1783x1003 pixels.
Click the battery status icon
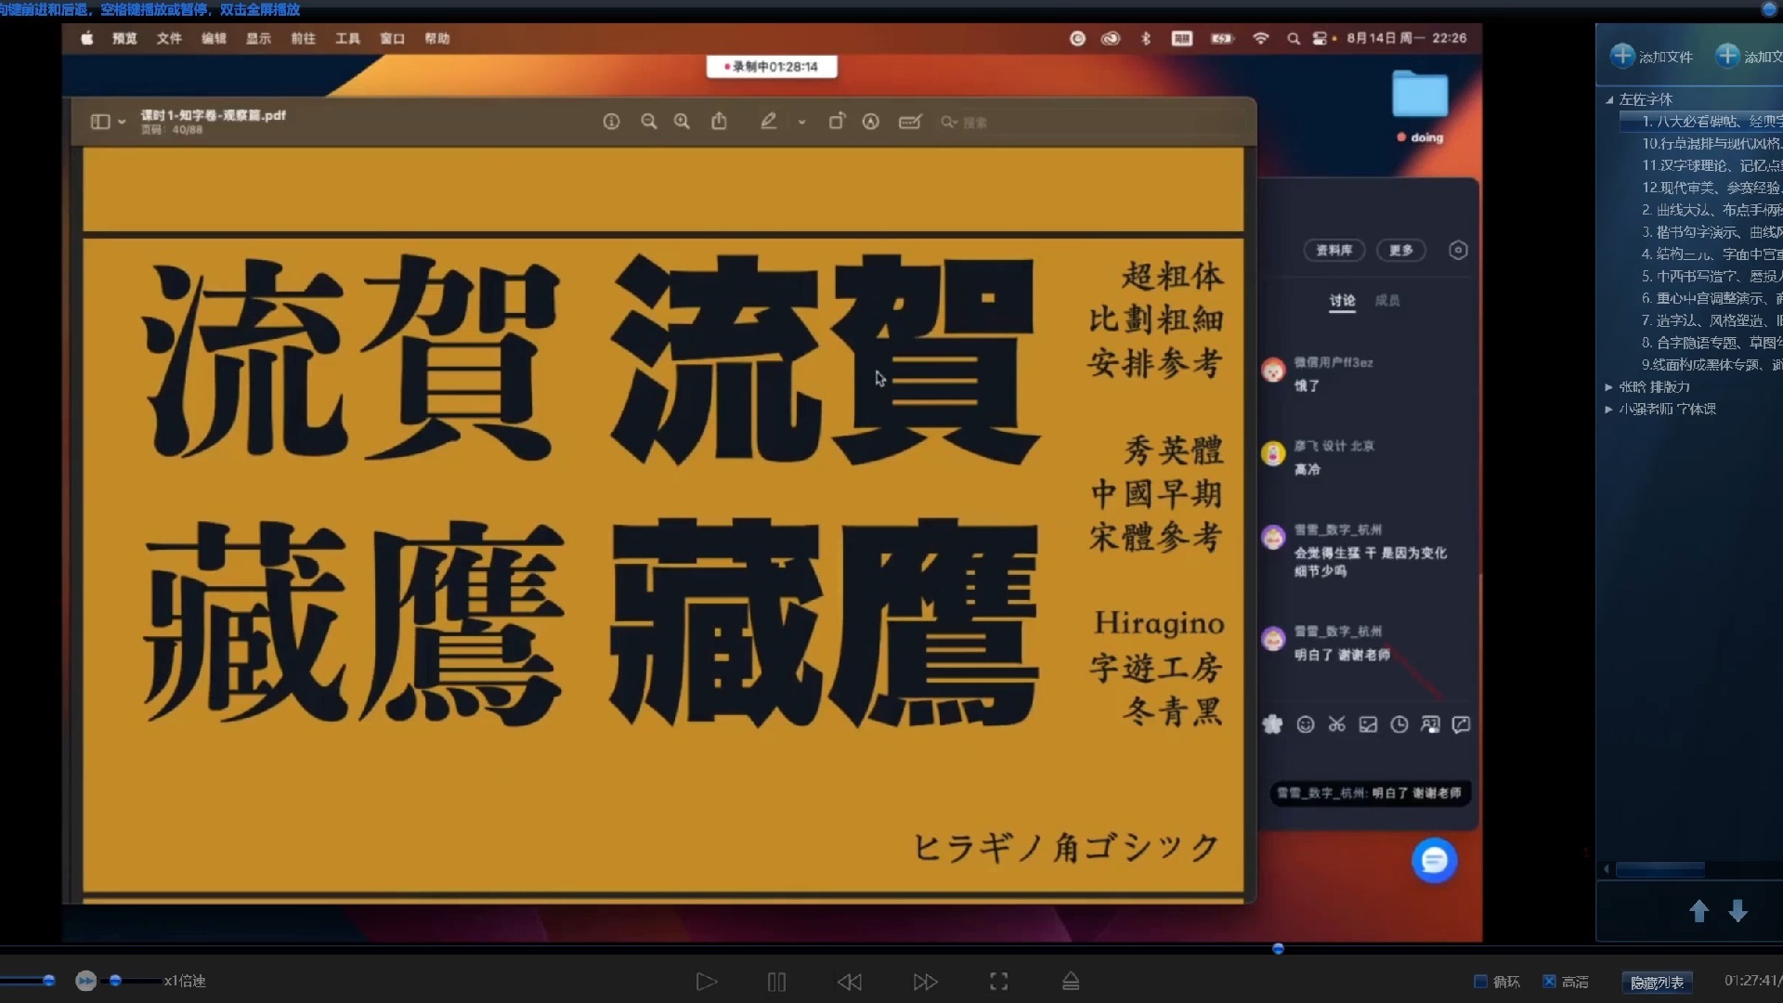(x=1222, y=38)
